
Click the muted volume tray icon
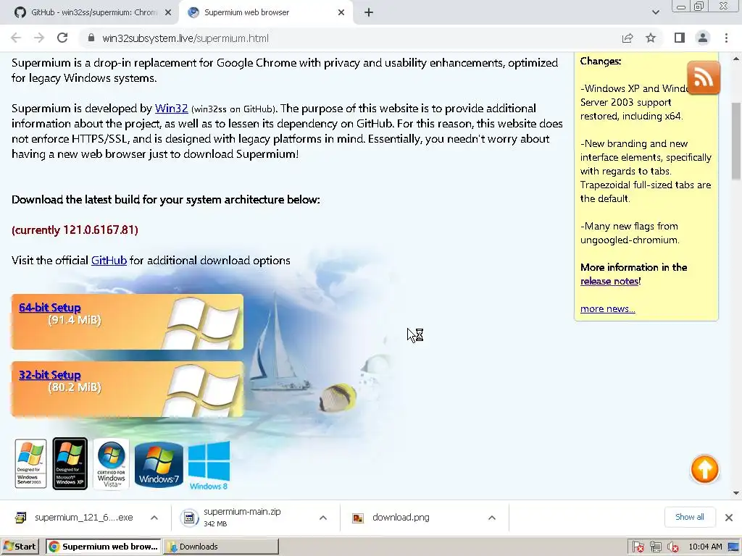[x=672, y=547]
